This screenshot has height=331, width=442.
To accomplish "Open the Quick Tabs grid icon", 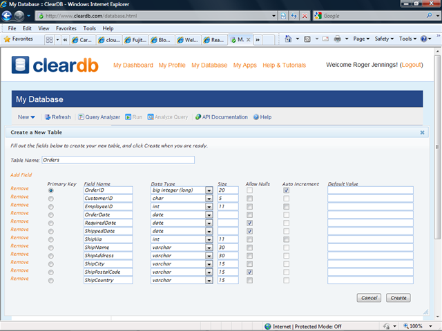I will (49, 40).
